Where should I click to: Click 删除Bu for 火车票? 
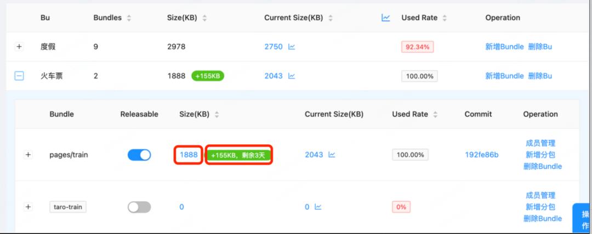tap(540, 76)
